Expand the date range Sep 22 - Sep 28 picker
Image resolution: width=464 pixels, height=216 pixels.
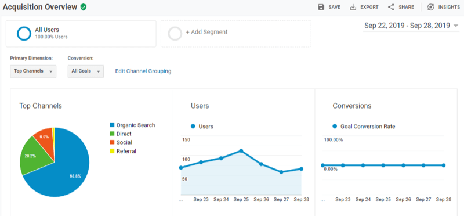411,26
